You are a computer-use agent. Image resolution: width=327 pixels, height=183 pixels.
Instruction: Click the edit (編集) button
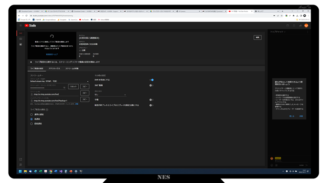(x=258, y=37)
